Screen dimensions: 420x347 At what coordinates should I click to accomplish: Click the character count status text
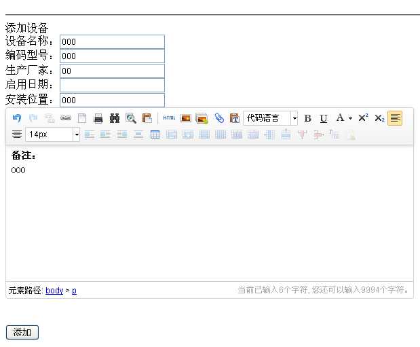coord(323,290)
